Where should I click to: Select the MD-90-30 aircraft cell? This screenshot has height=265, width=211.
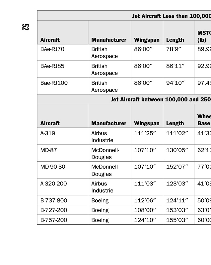[53, 167]
